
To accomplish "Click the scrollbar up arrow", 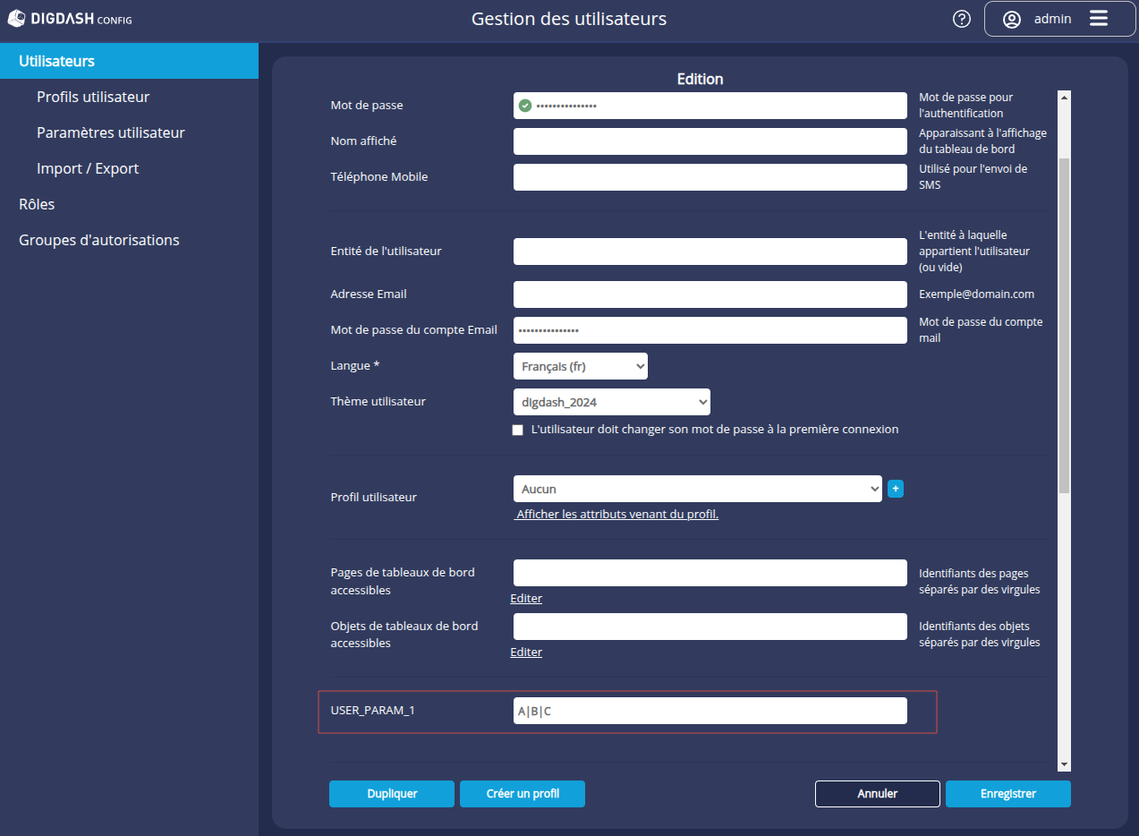I will [x=1064, y=97].
